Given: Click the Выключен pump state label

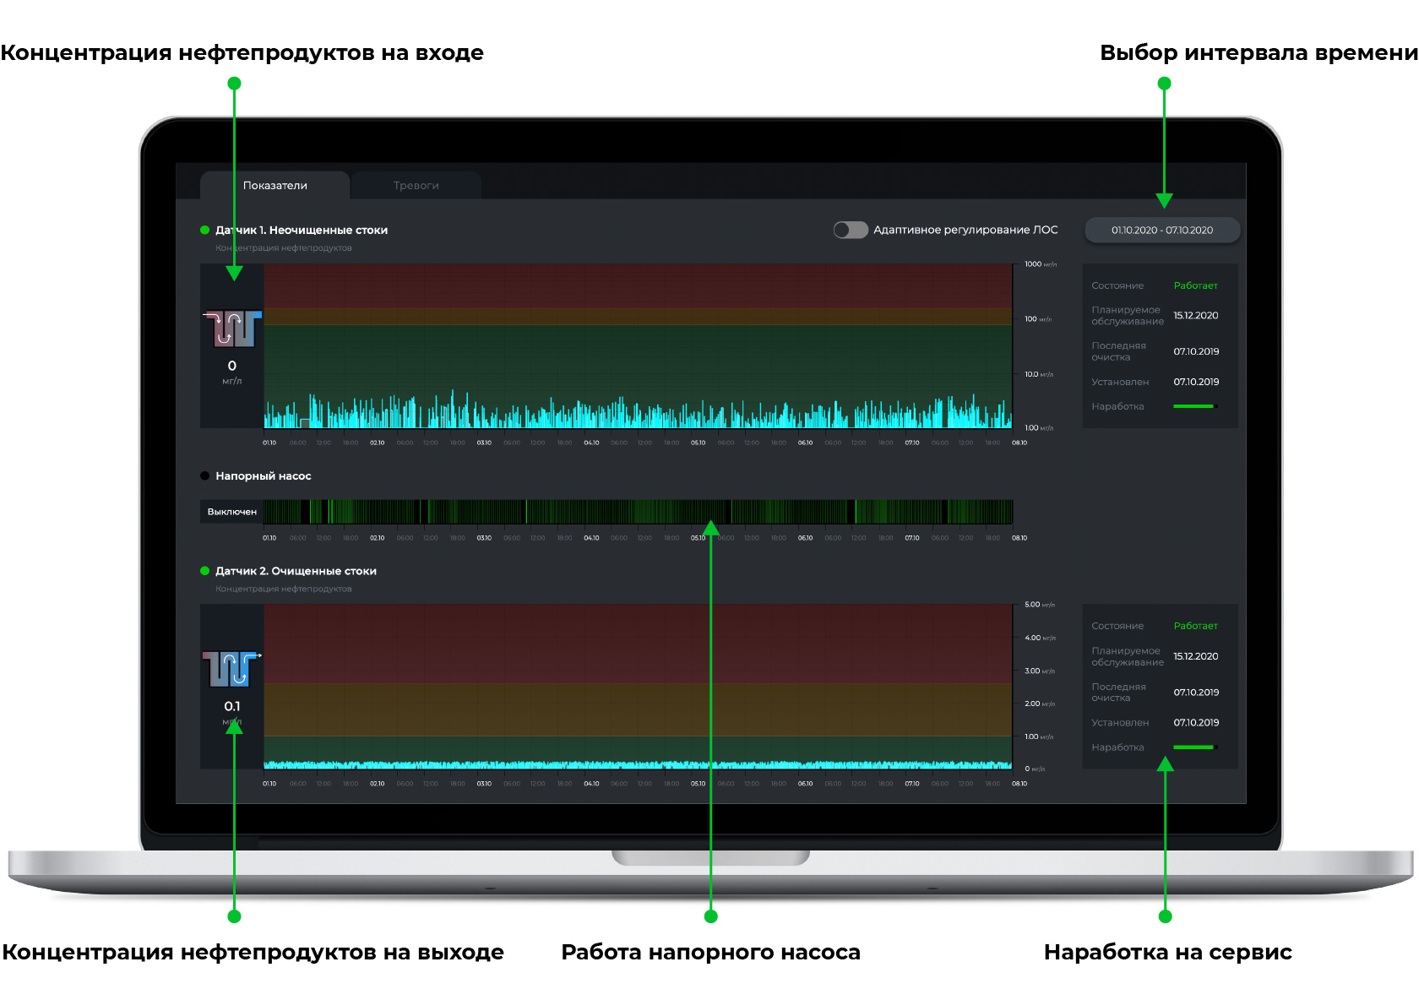Looking at the screenshot, I should coord(231,512).
